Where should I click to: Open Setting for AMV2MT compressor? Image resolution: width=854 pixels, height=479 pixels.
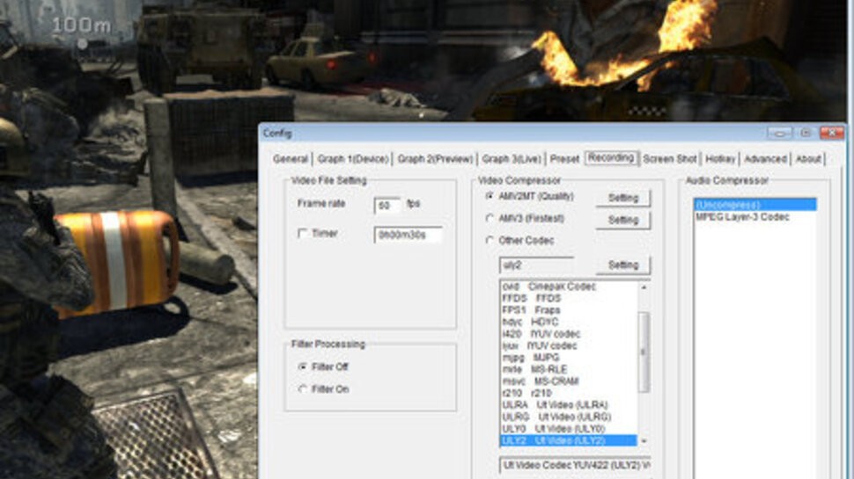click(622, 198)
